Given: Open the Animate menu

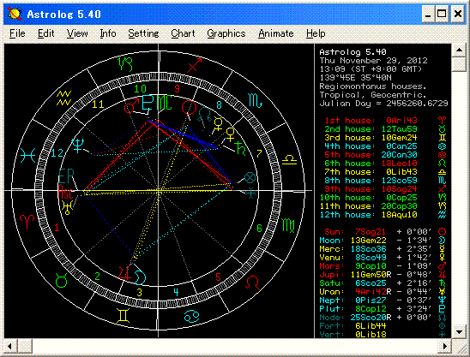Looking at the screenshot, I should click(276, 33).
